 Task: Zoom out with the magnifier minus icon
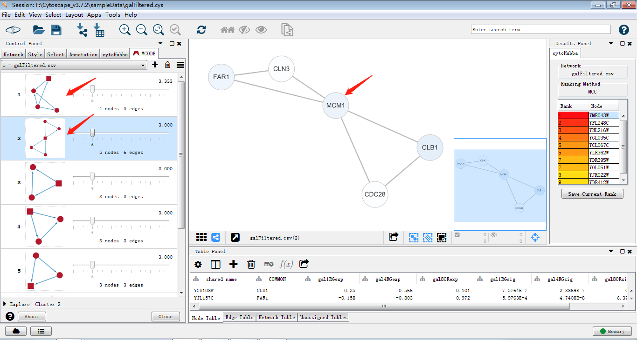142,30
